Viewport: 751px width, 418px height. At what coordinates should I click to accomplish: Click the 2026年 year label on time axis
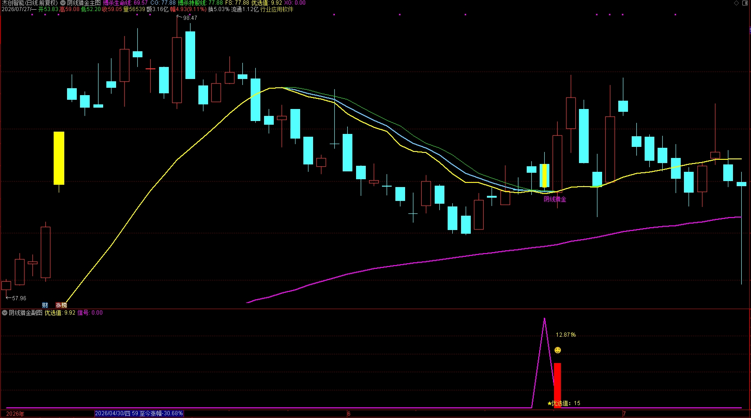(15, 413)
